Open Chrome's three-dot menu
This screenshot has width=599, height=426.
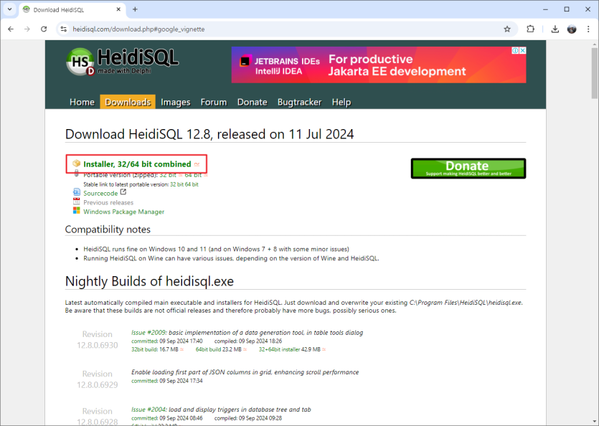point(588,29)
